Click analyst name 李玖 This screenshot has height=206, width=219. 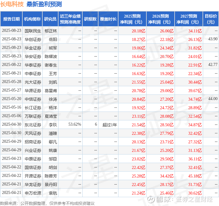pyautogui.click(x=53, y=125)
